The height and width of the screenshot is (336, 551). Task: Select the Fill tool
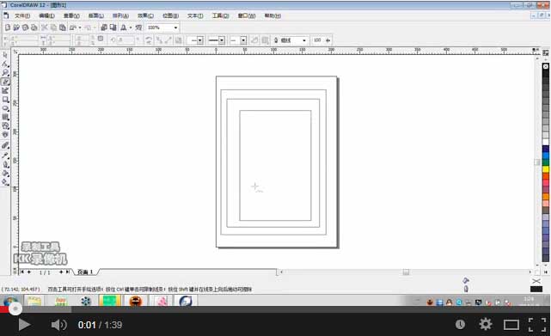5,174
